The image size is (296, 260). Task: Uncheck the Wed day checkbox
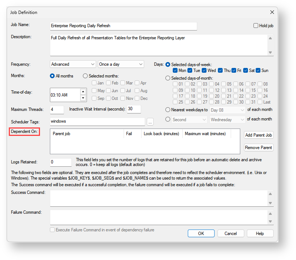[x=204, y=71]
